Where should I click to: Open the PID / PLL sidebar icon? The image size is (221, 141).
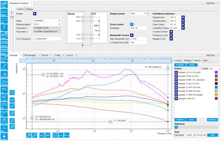click(x=4, y=121)
